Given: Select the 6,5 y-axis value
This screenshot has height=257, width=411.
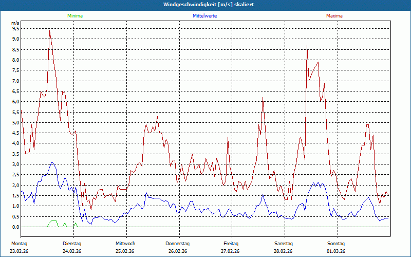Looking at the screenshot, I should (x=16, y=91).
